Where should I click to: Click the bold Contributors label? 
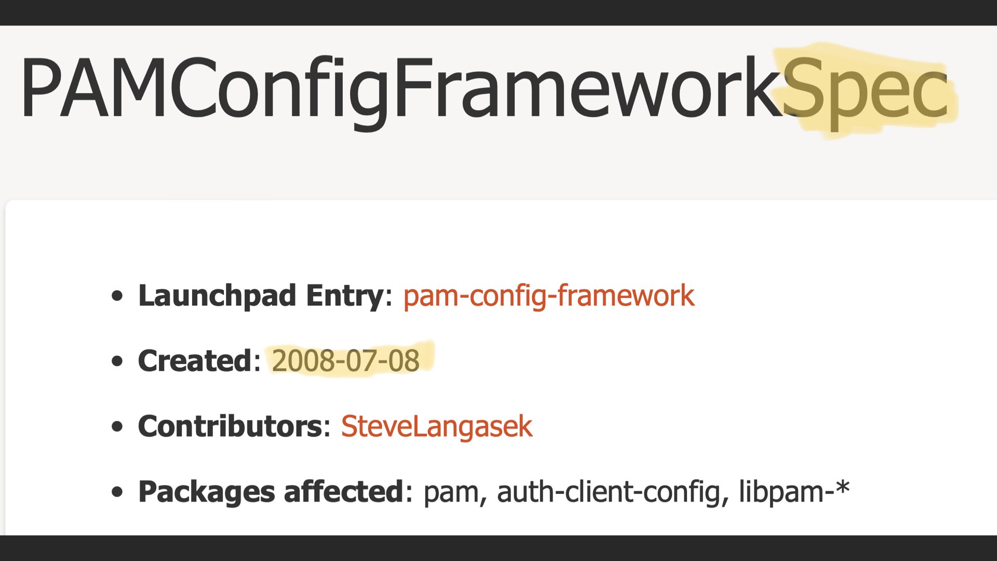pyautogui.click(x=230, y=427)
